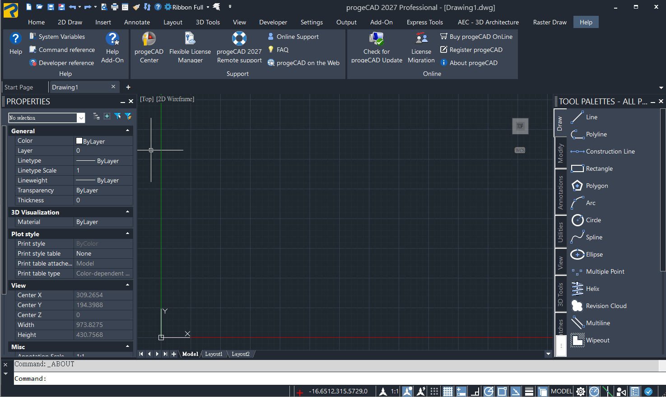Toggle the Snap dots icon in status bar

[434, 391]
